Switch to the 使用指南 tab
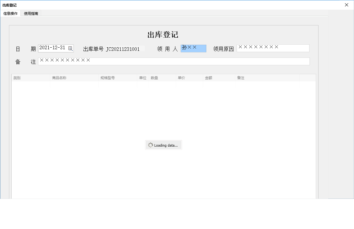 pos(31,13)
